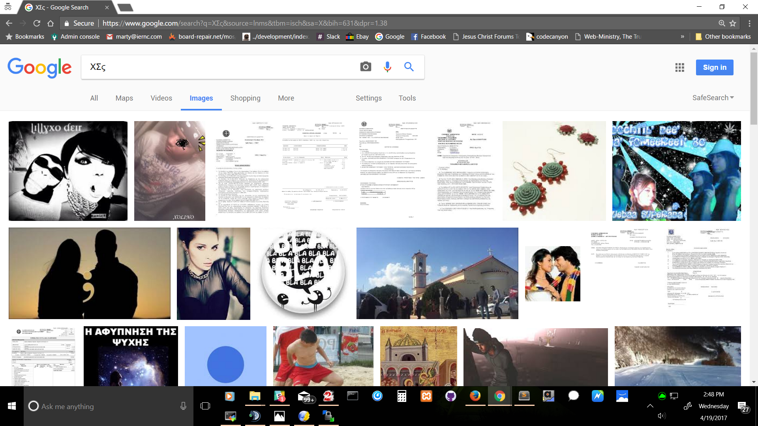Screen dimensions: 758x426
Task: Open the SafeSearch dropdown
Action: coord(712,97)
